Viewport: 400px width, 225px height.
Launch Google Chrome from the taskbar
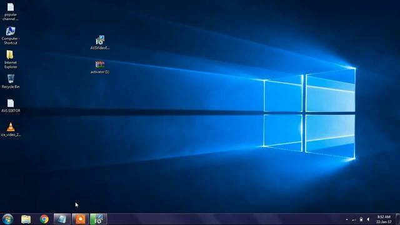pos(44,219)
